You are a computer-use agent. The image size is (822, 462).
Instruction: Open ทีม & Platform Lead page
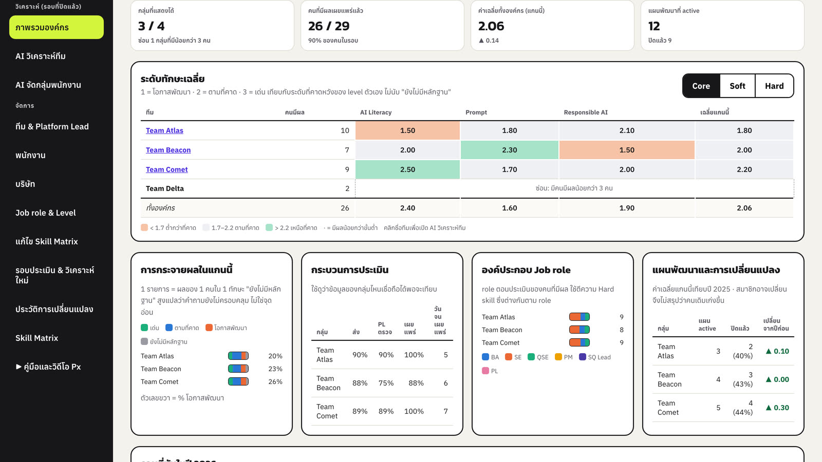tap(57, 126)
